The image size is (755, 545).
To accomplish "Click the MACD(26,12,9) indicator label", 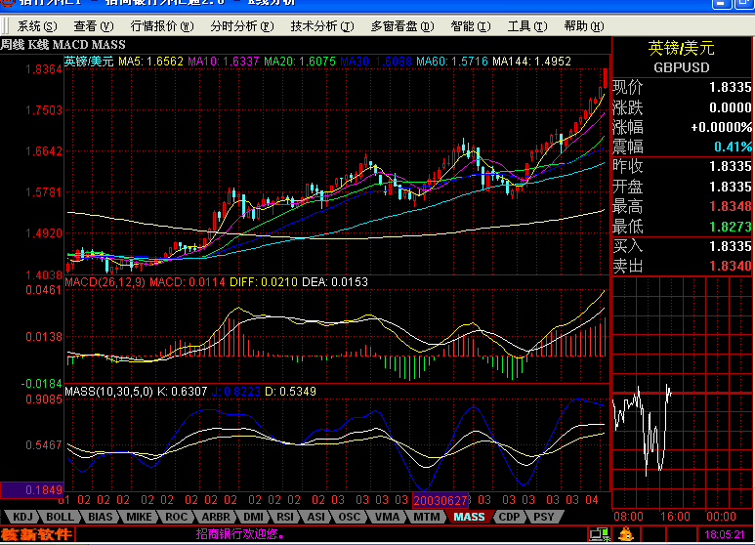I will coord(105,282).
